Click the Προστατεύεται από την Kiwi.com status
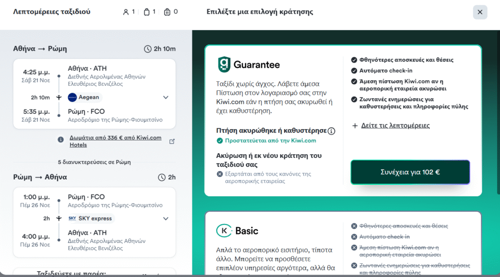 coord(270,140)
